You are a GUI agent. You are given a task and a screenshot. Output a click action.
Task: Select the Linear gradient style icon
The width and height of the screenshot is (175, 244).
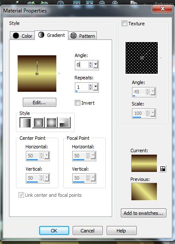point(25,123)
